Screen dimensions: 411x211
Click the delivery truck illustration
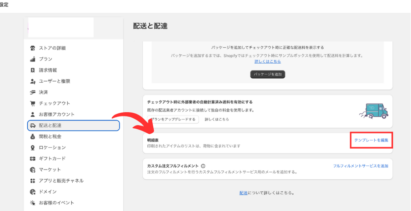374,111
